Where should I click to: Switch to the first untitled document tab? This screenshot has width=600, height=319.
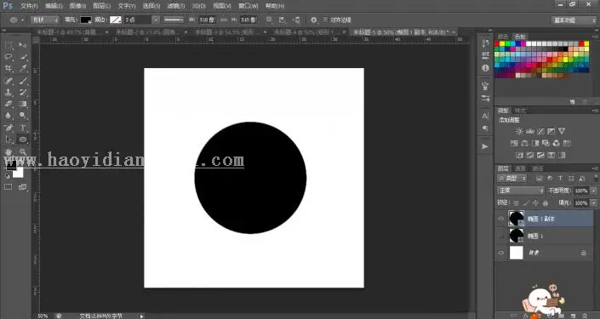point(67,32)
